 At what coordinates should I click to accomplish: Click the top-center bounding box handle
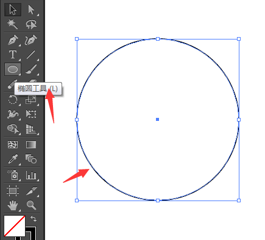(158, 39)
